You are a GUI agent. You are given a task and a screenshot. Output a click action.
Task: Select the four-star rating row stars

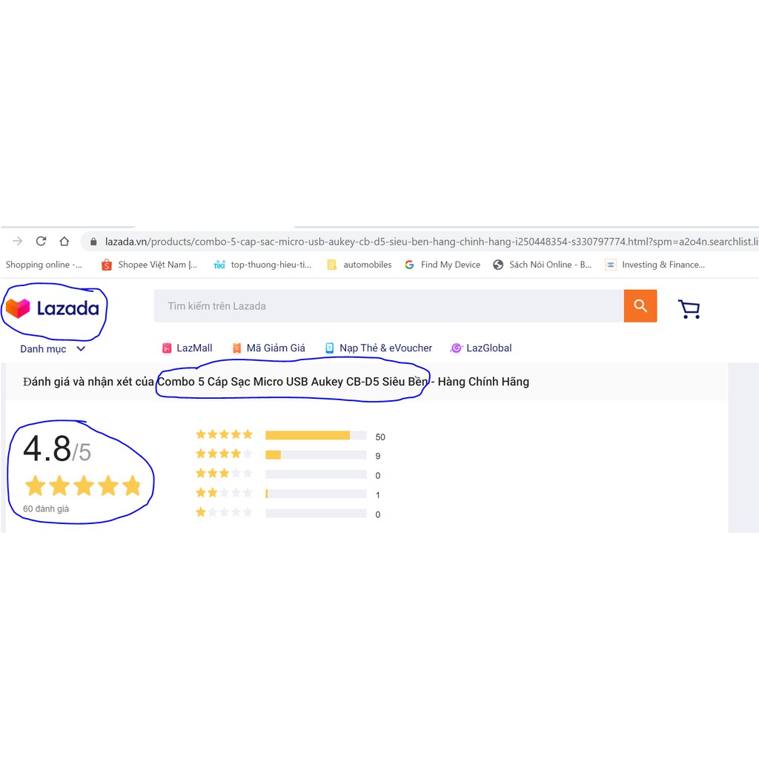224,454
